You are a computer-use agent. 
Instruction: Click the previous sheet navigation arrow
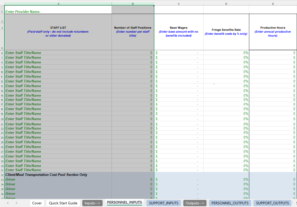8,203
